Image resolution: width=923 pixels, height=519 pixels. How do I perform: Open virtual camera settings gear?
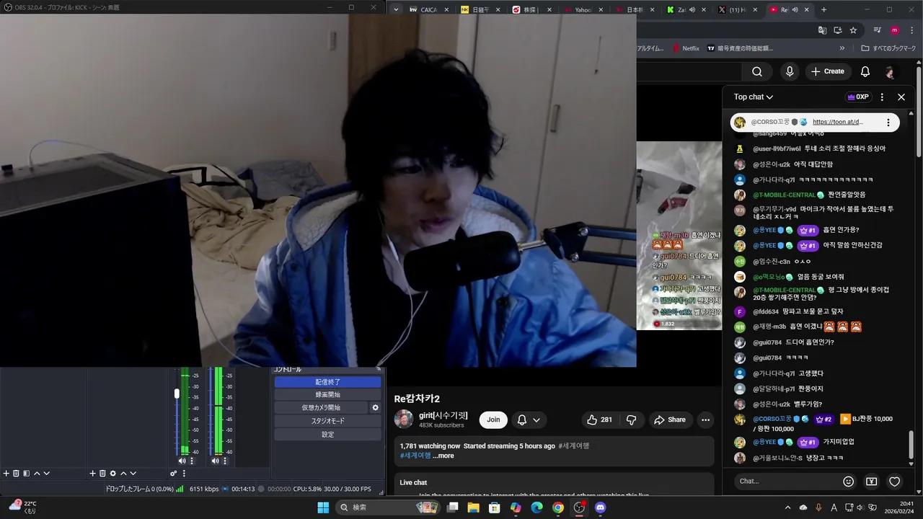point(375,407)
